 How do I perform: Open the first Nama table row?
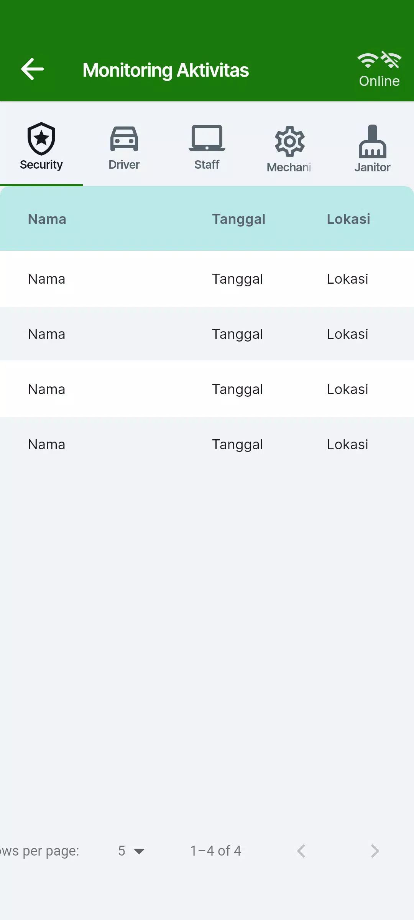pyautogui.click(x=47, y=279)
